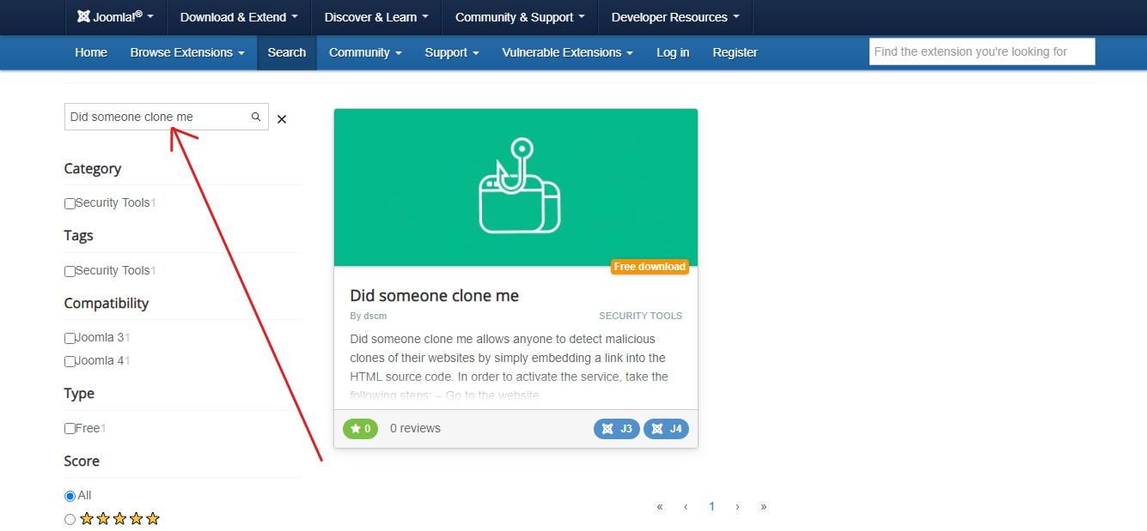Open the 'Did someone clone me' extension title

point(435,296)
